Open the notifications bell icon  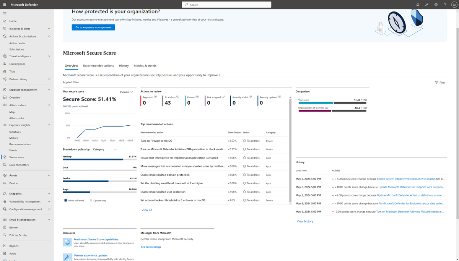tap(417, 4)
